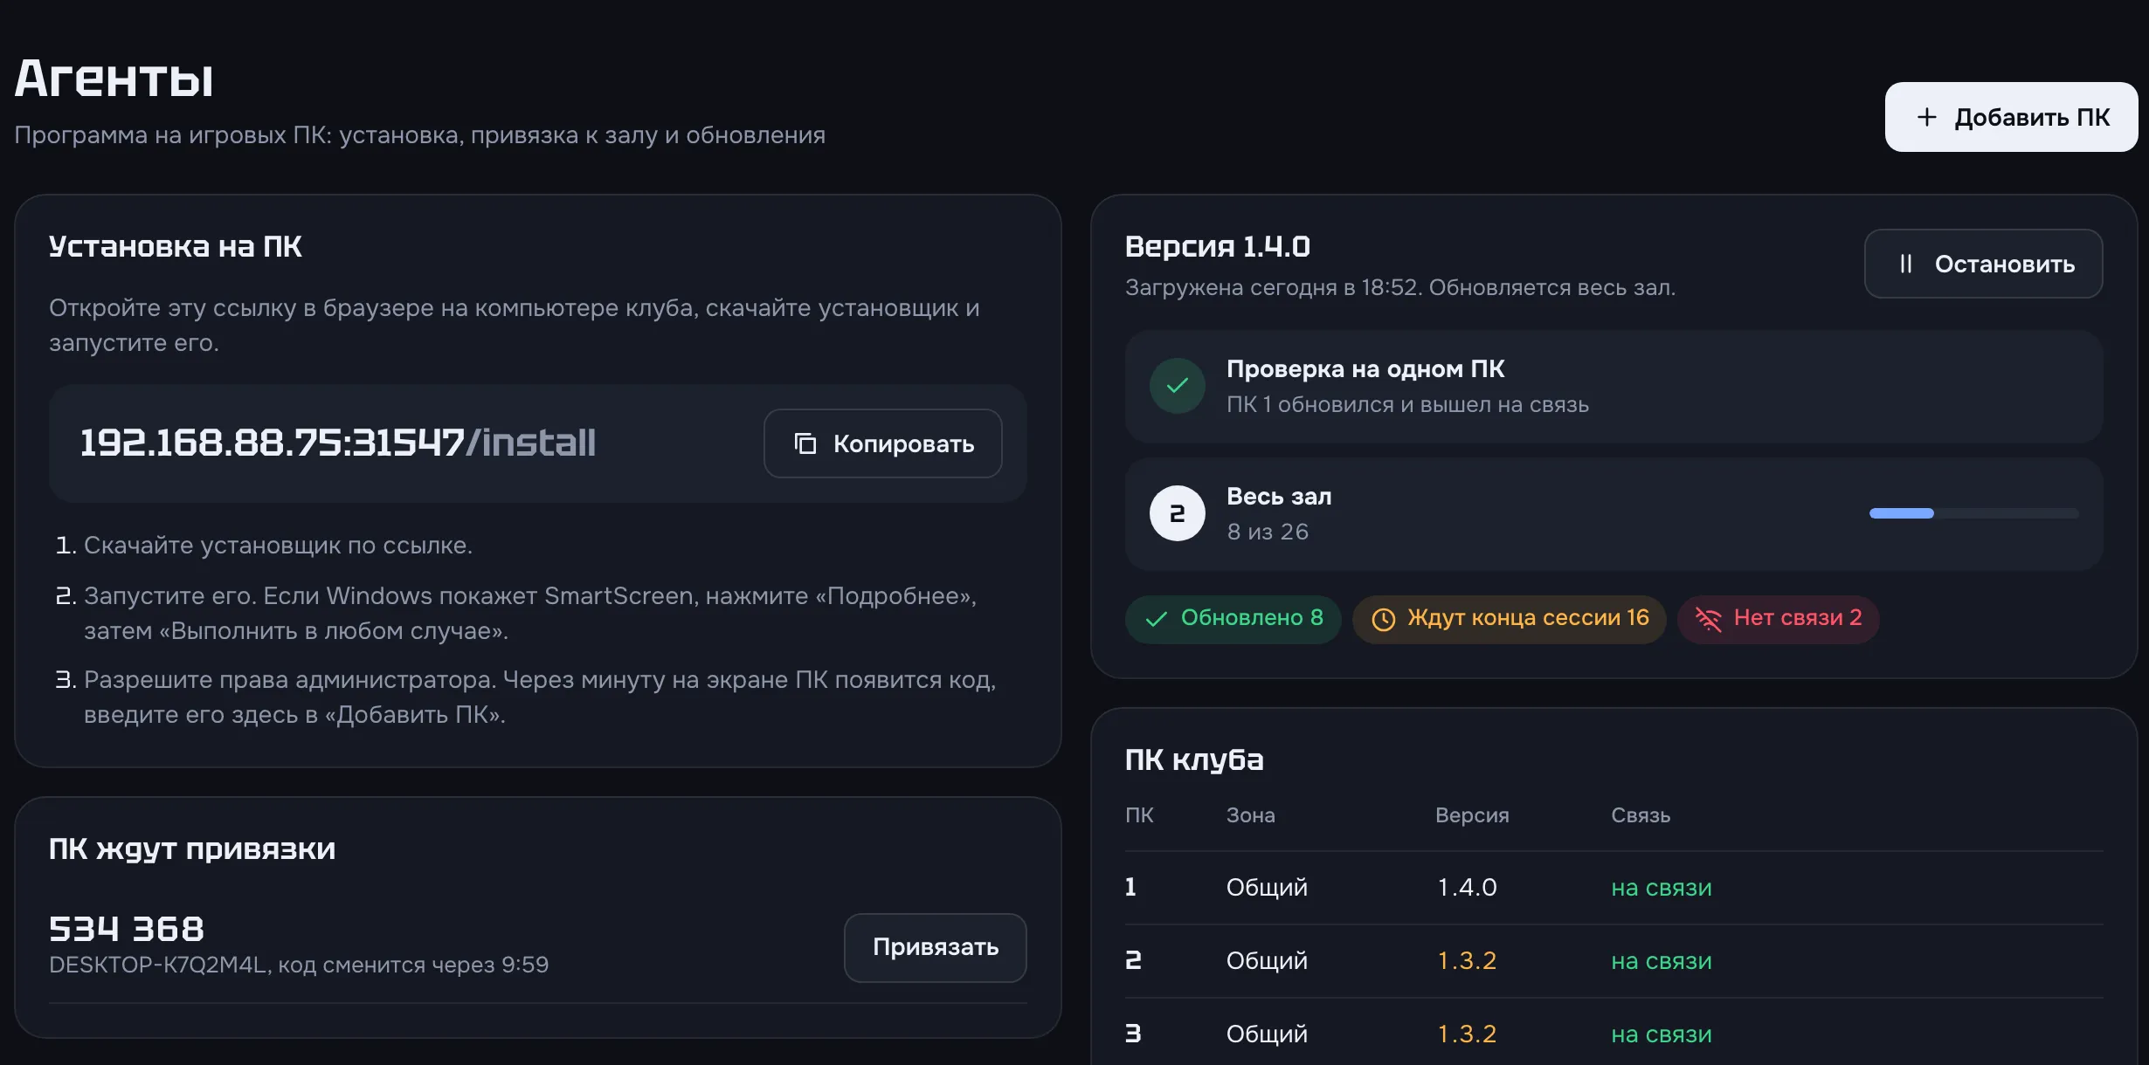Screen dimensions: 2149x1065
Task: Click the Связь column header
Action: click(1641, 815)
